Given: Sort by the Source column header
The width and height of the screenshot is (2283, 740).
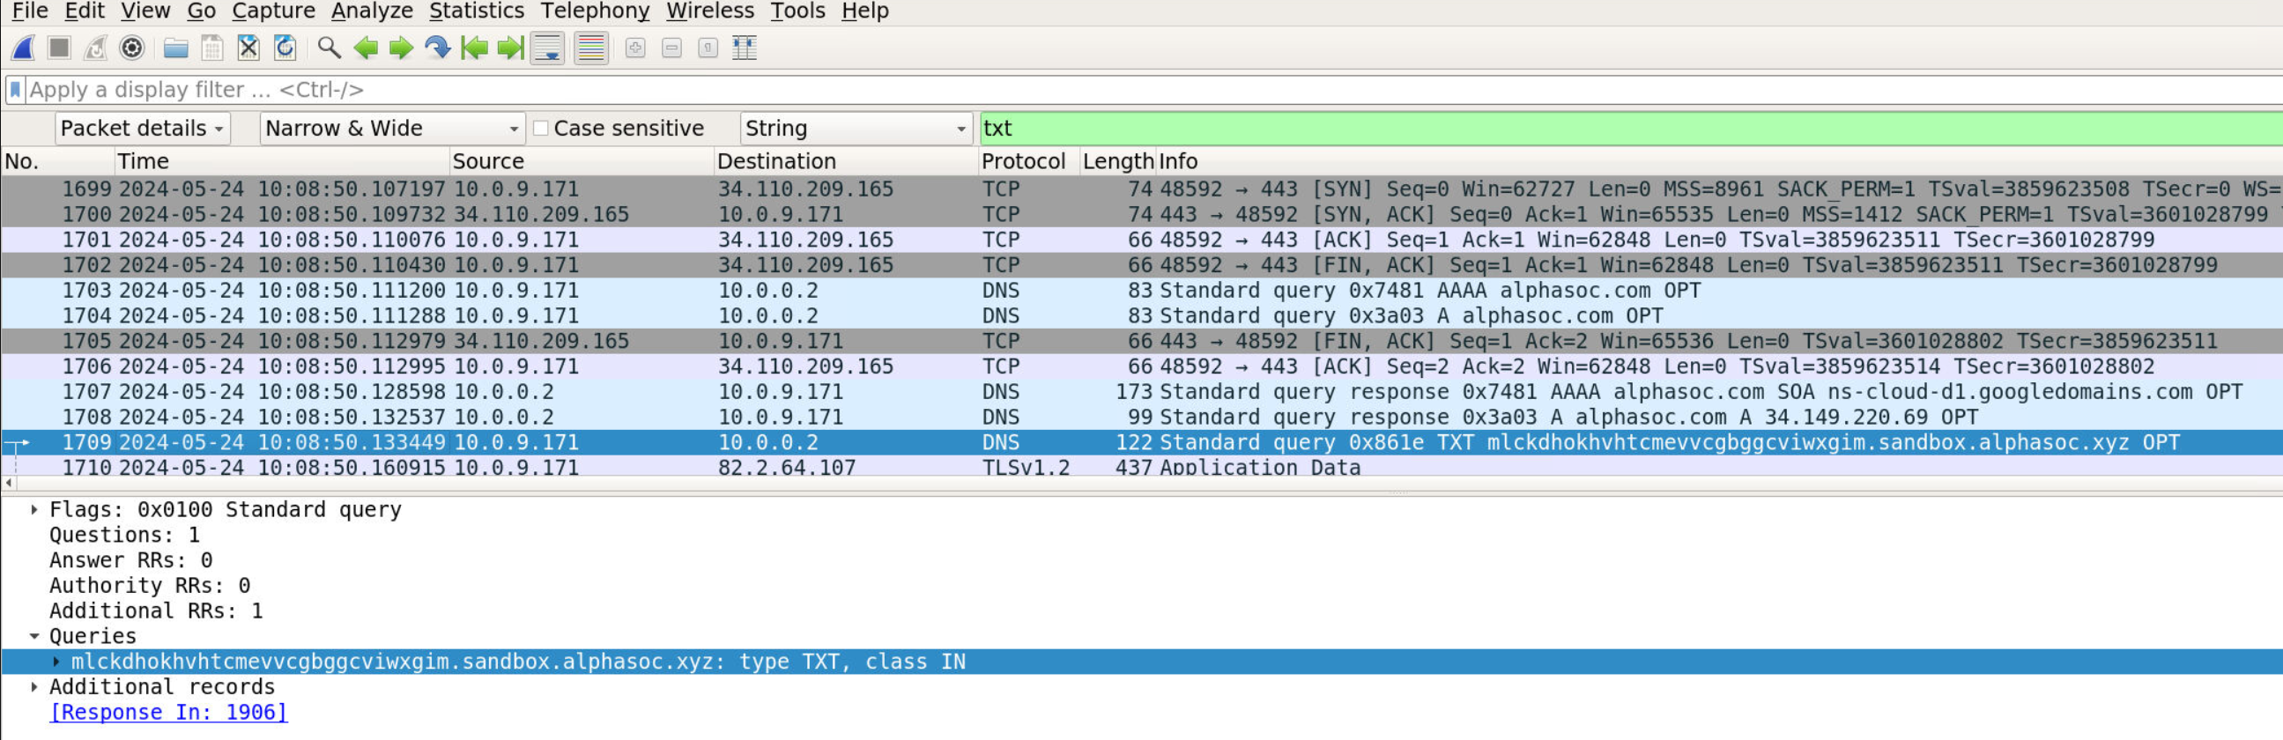Looking at the screenshot, I should [x=582, y=161].
